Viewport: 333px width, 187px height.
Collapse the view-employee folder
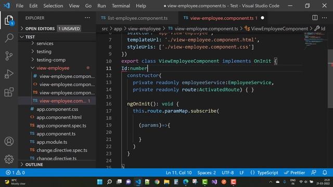pyautogui.click(x=53, y=68)
